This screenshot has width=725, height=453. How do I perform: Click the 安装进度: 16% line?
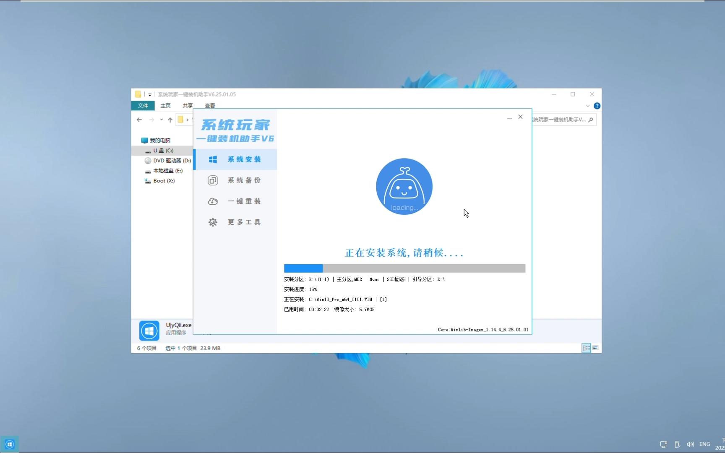(300, 289)
